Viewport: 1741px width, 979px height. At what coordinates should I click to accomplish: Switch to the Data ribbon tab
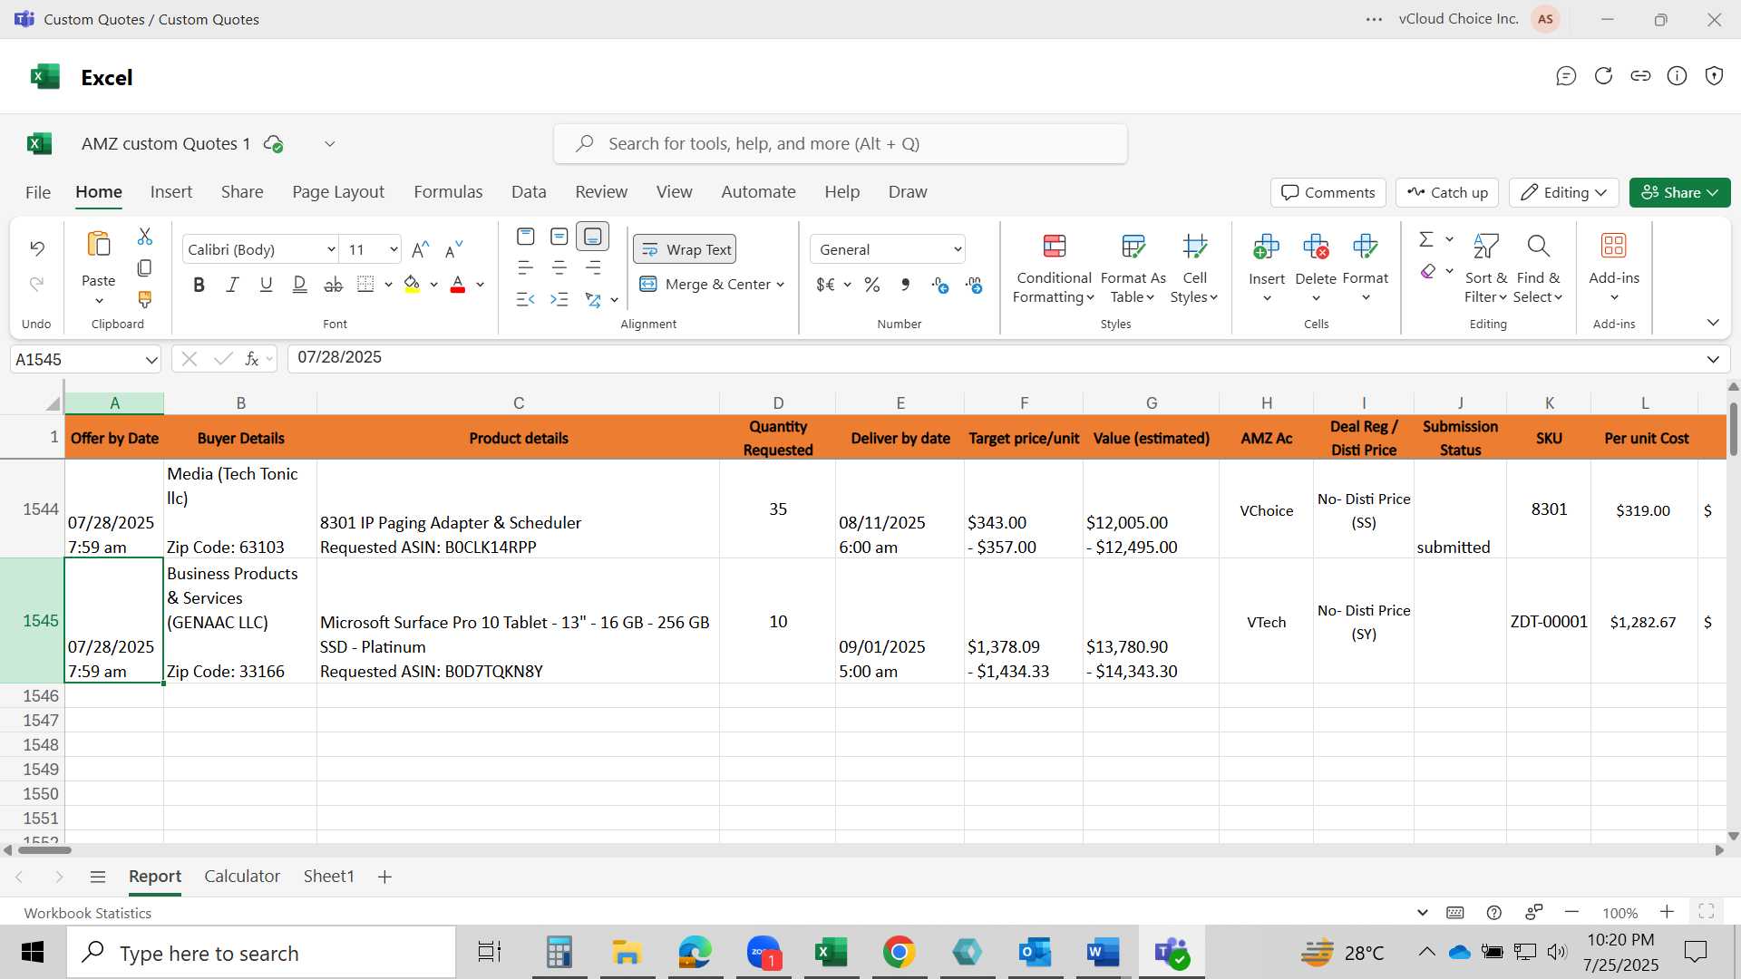coord(529,192)
